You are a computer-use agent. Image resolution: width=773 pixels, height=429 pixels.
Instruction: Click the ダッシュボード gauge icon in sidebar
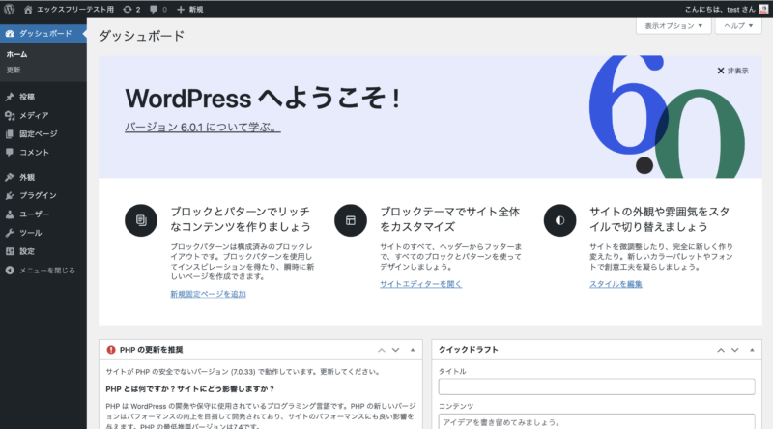pos(10,33)
